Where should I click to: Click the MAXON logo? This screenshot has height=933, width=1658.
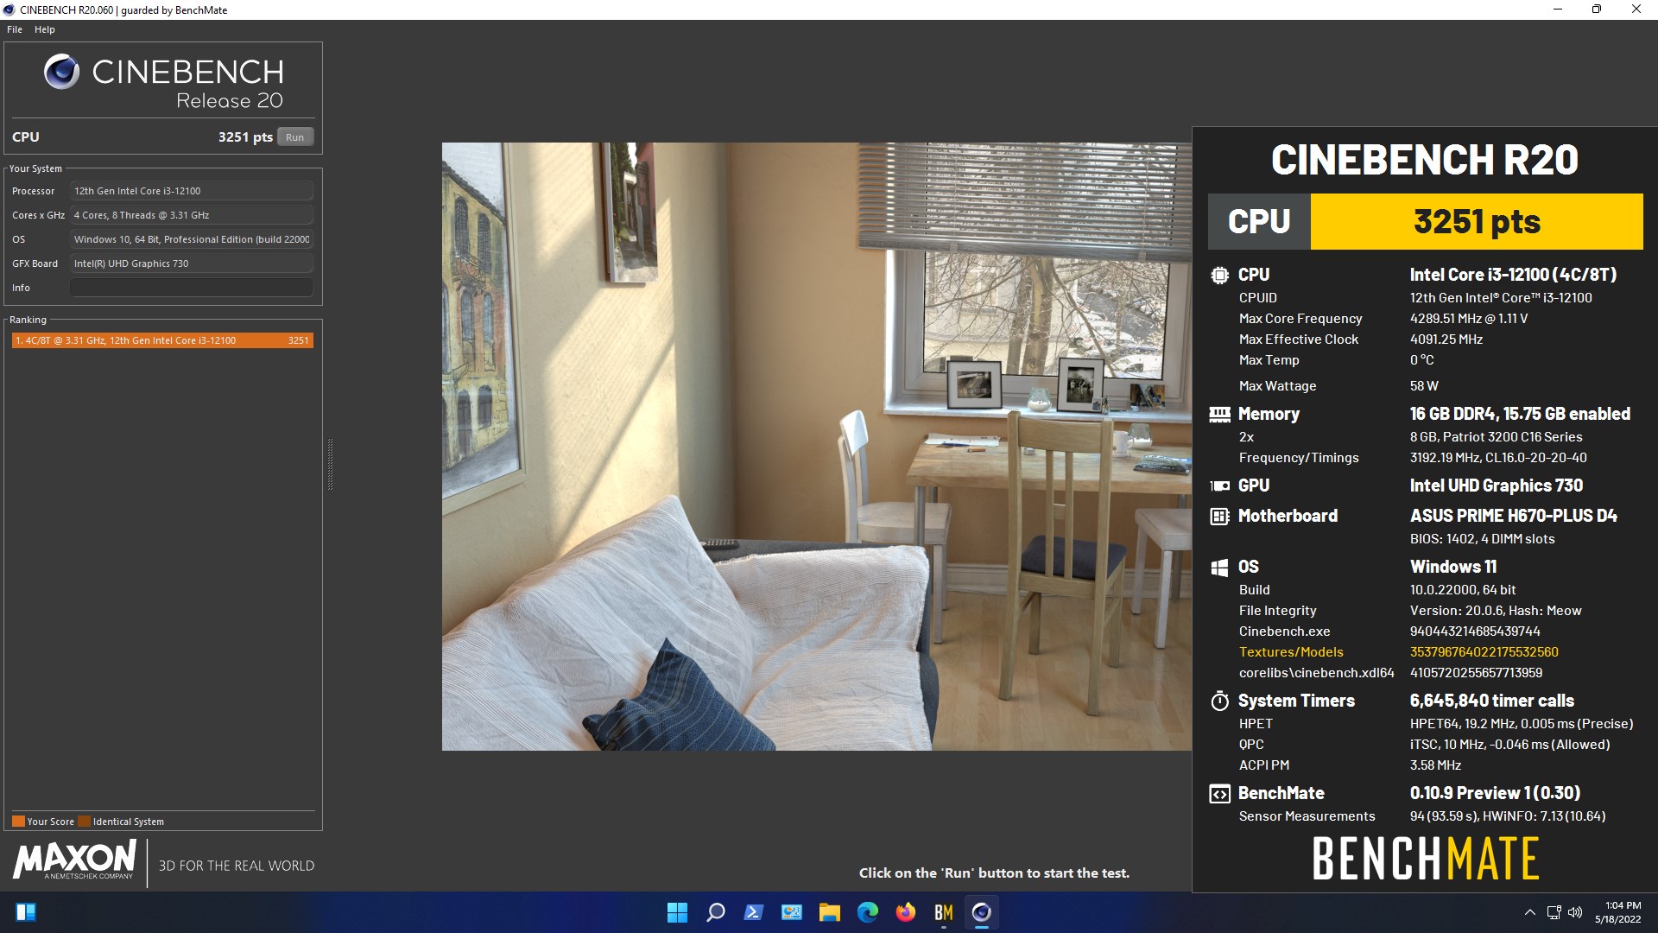tap(75, 860)
